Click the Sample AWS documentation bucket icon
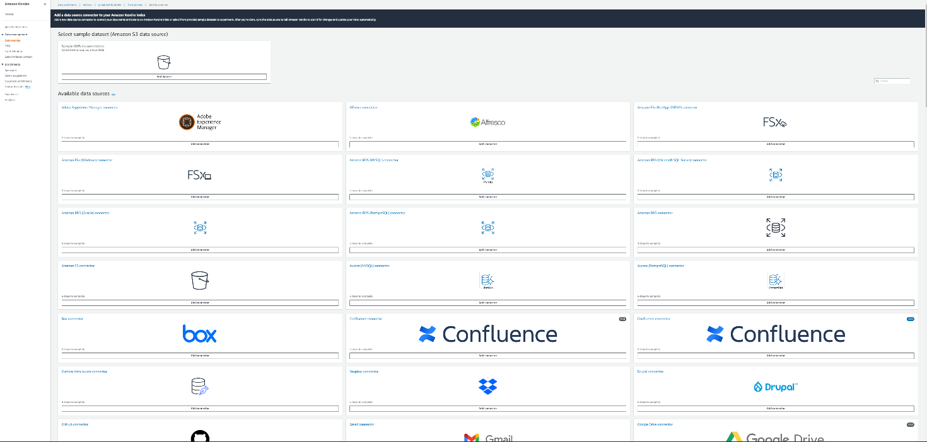 pos(164,62)
